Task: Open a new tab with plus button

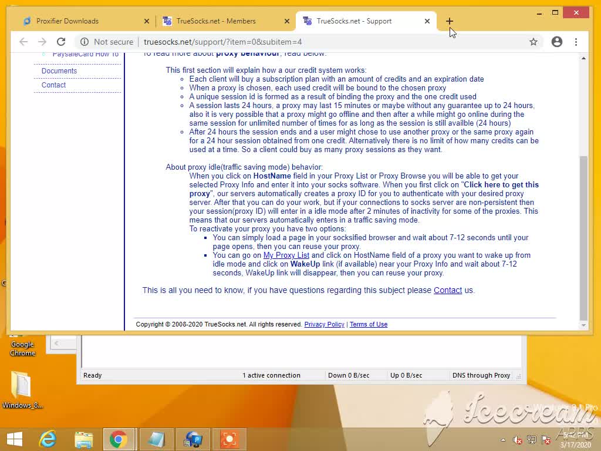Action: pyautogui.click(x=449, y=21)
